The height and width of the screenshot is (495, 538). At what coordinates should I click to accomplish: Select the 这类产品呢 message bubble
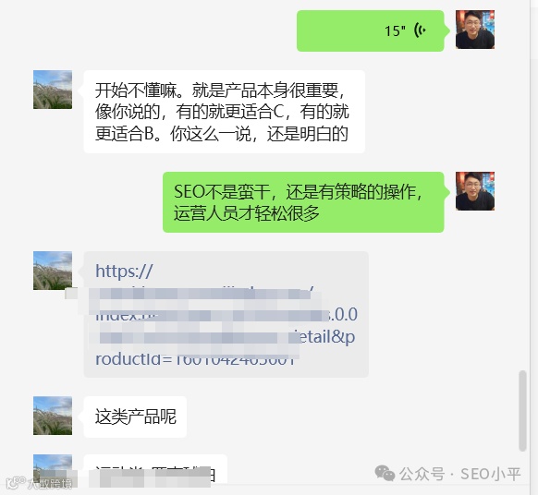135,417
